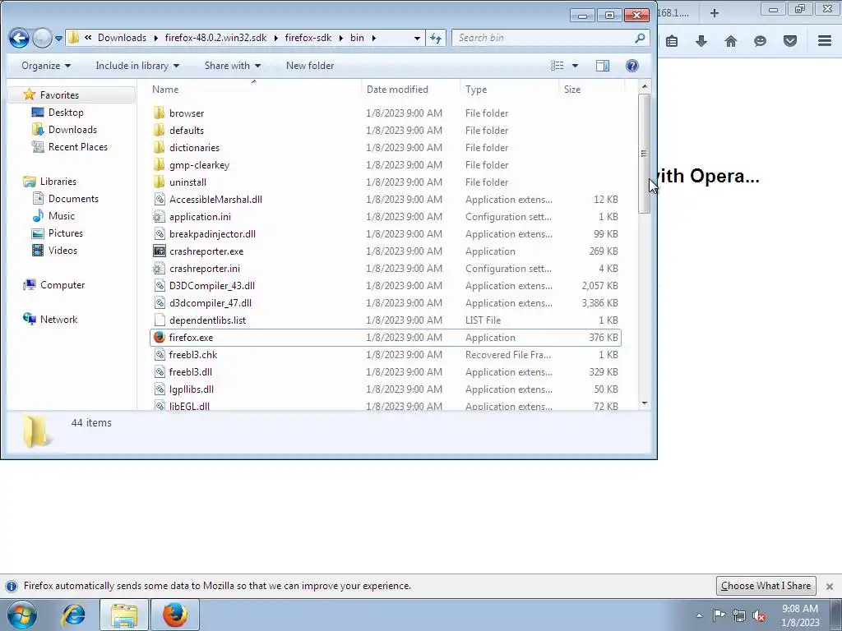This screenshot has width=842, height=631.
Task: Open Music library
Action: coord(61,216)
